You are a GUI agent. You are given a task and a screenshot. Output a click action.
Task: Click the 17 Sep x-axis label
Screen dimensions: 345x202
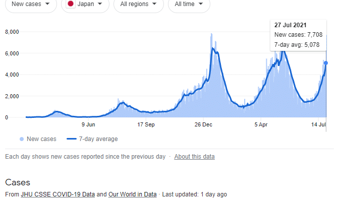pyautogui.click(x=146, y=124)
